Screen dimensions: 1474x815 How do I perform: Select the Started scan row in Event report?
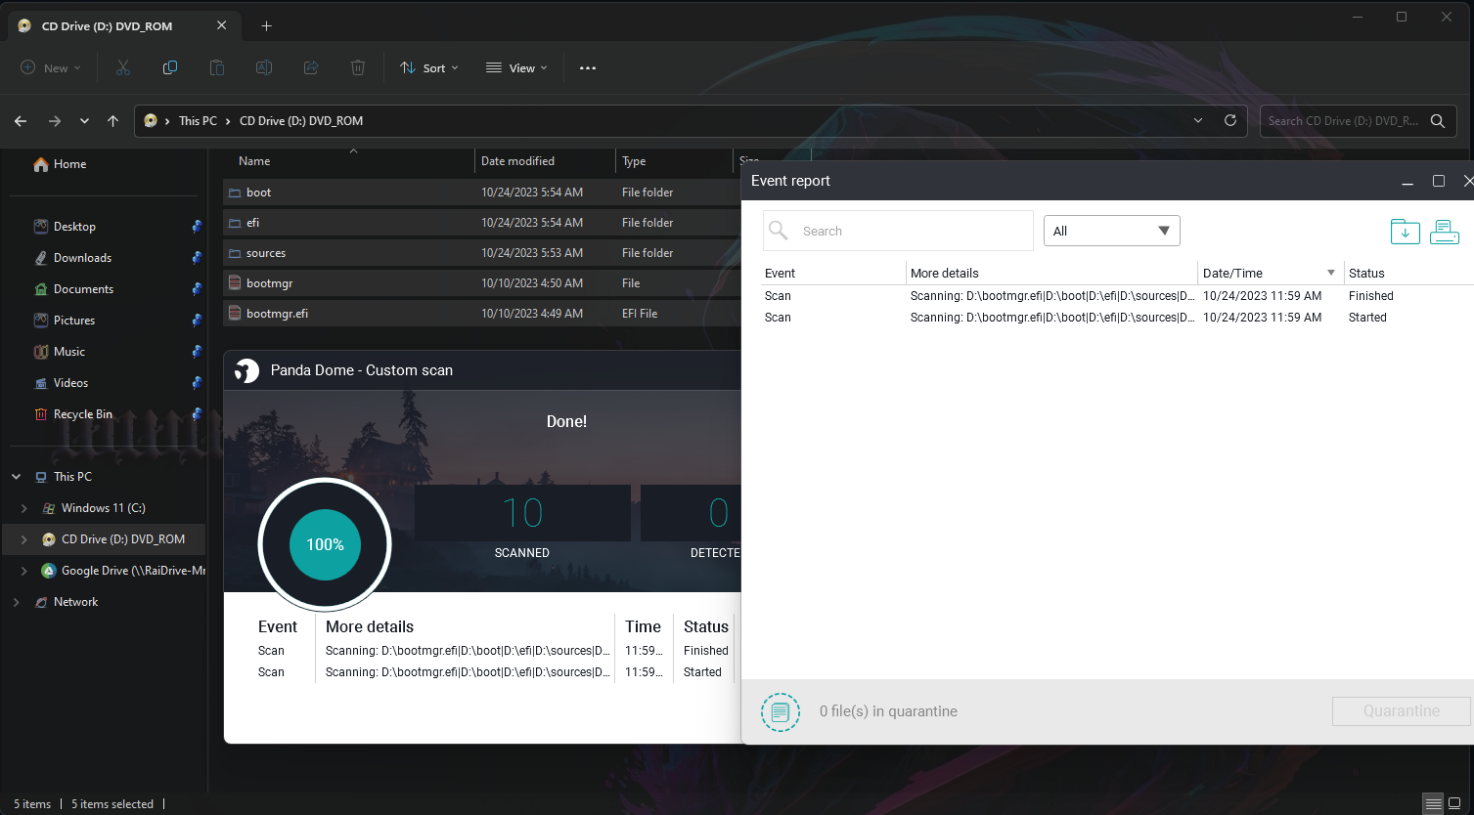point(1117,318)
